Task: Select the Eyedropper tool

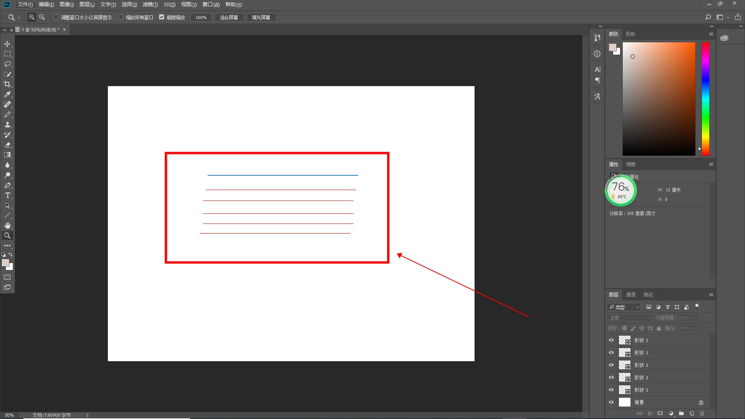Action: click(7, 94)
